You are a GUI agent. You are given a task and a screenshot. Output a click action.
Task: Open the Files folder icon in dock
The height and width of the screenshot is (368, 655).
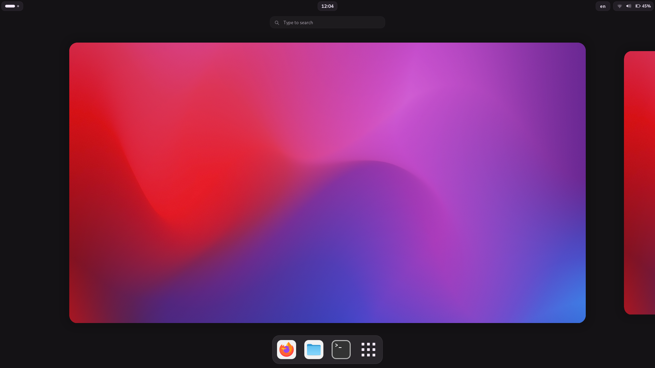click(314, 350)
